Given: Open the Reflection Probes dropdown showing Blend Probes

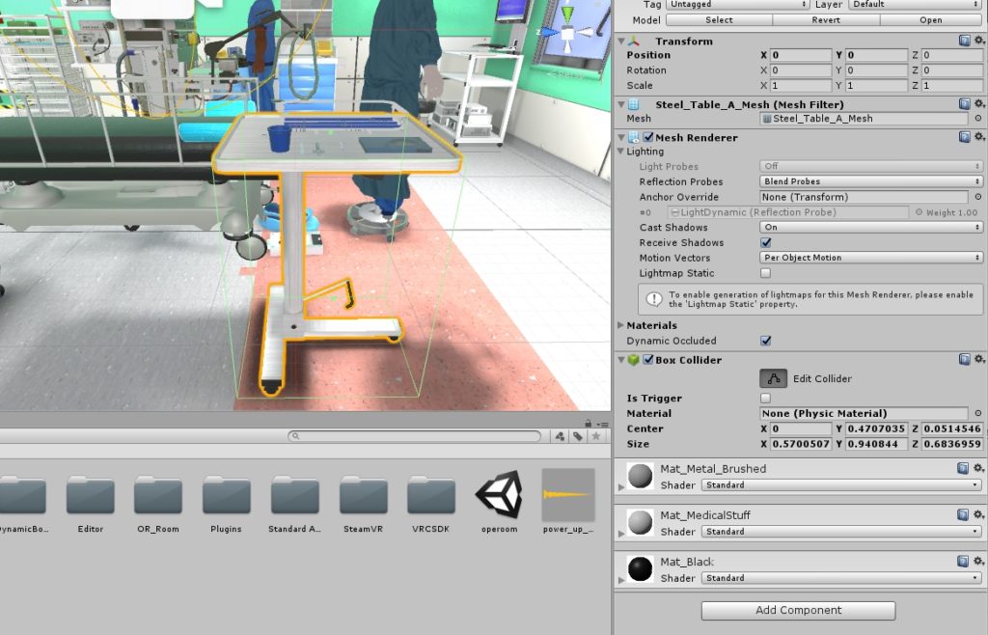Looking at the screenshot, I should click(868, 181).
